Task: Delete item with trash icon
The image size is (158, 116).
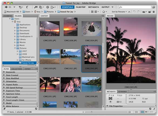Action: tap(154, 12)
